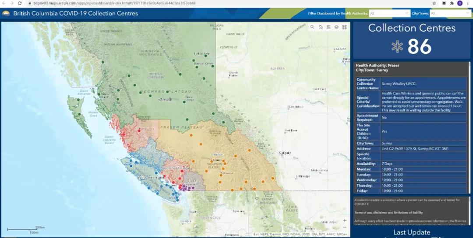Zoom out on the map with minus
This screenshot has width=473, height=238.
click(x=345, y=227)
